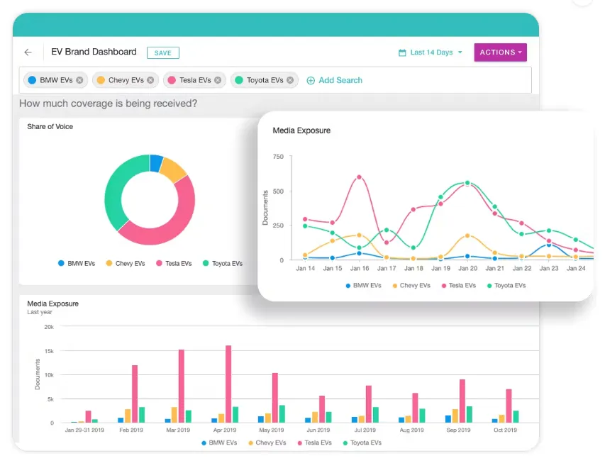Click the Tesla EVs search chip label
605x473 pixels.
(195, 80)
